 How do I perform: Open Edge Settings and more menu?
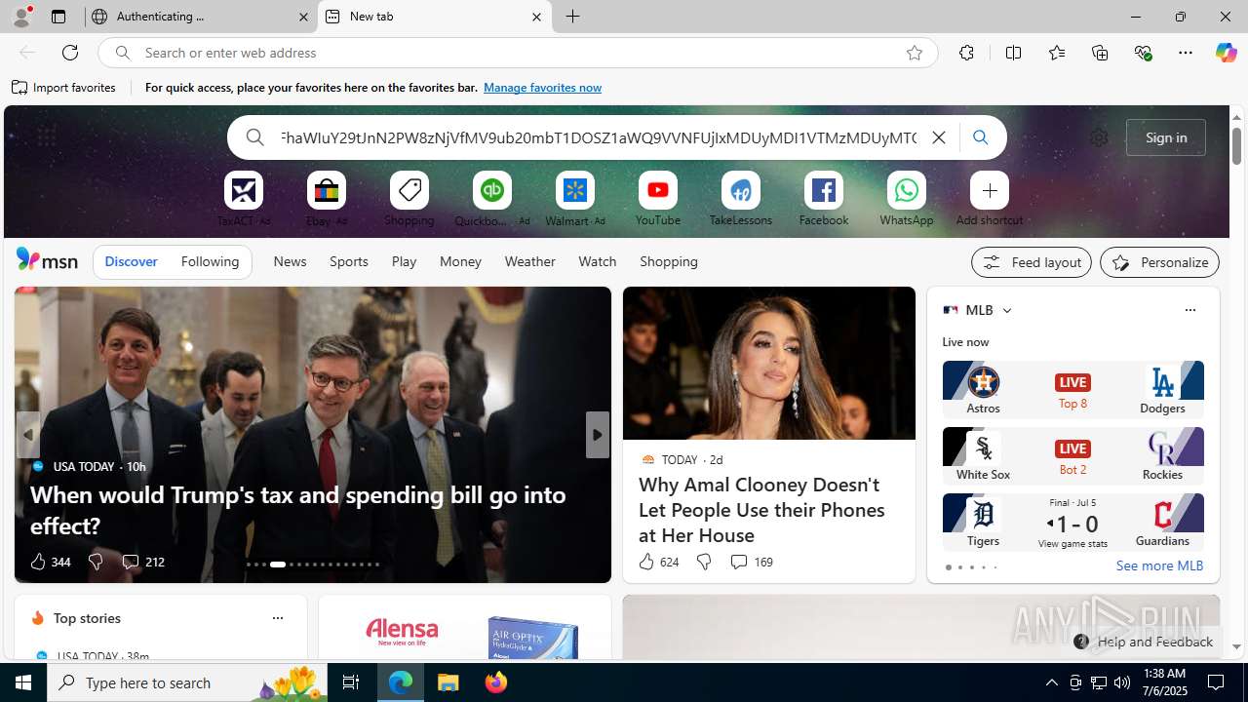1186,53
